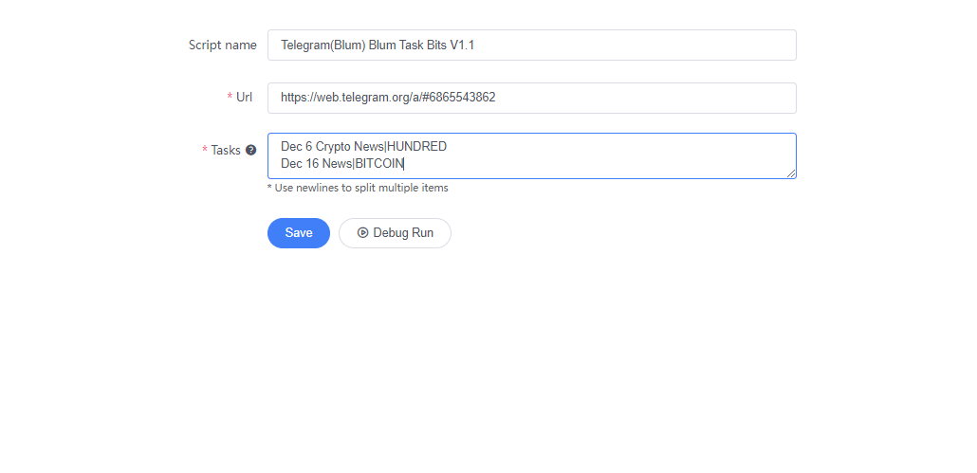Click the Tasks help question-mark icon
This screenshot has width=977, height=473.
[251, 150]
